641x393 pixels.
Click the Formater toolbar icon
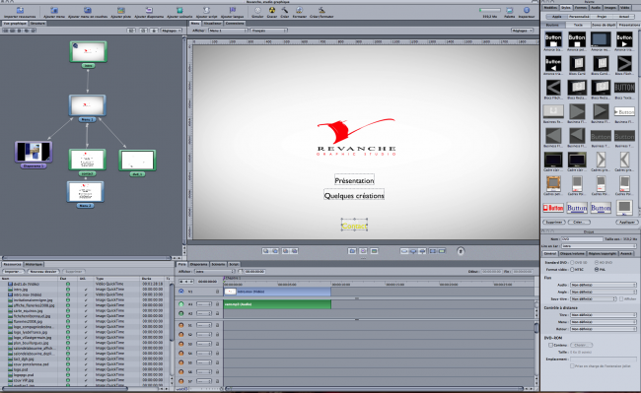(x=299, y=10)
